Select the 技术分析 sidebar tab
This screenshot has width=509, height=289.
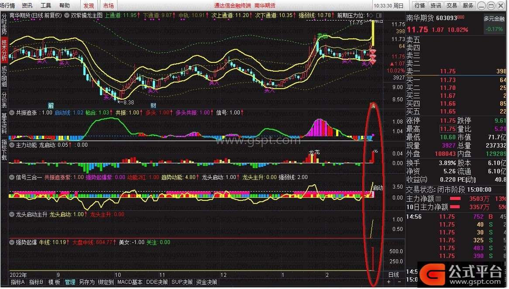click(x=4, y=50)
